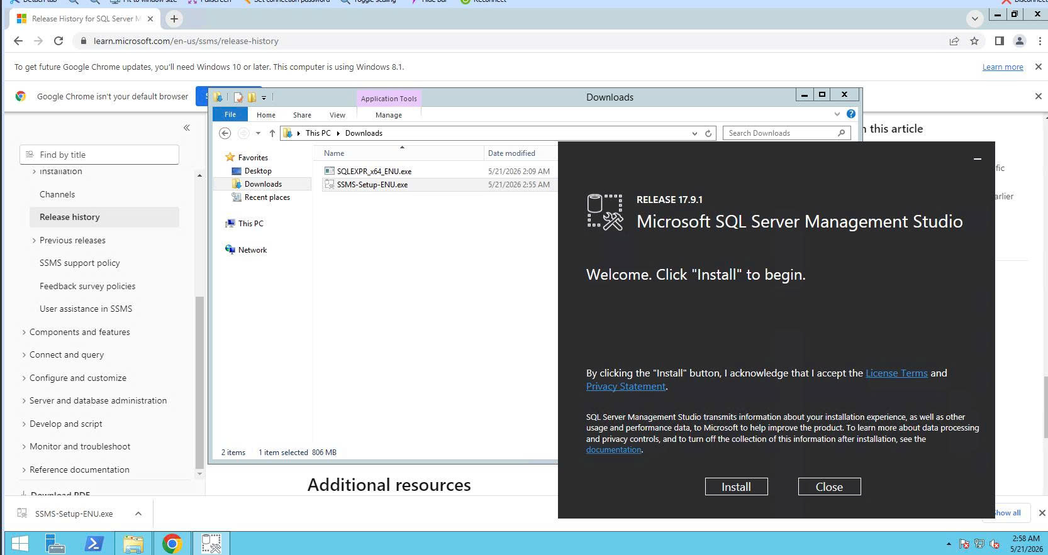Minimize the SSMS setup window

[977, 159]
